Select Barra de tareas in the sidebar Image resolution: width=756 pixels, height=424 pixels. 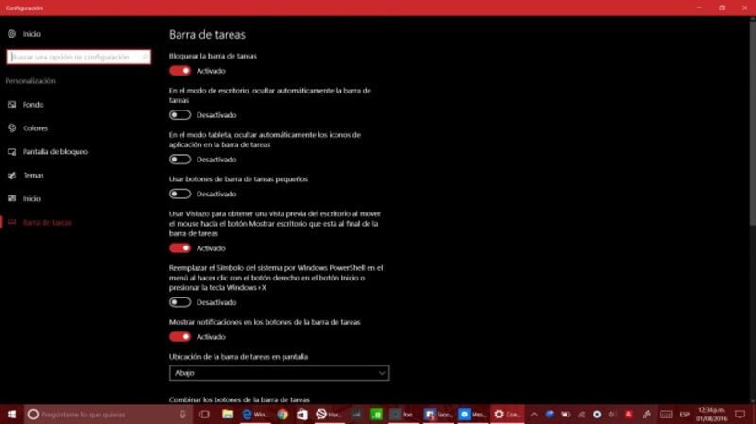point(46,223)
